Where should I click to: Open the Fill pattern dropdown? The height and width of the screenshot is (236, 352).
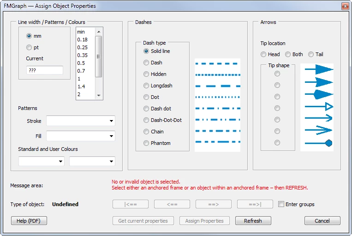point(81,136)
